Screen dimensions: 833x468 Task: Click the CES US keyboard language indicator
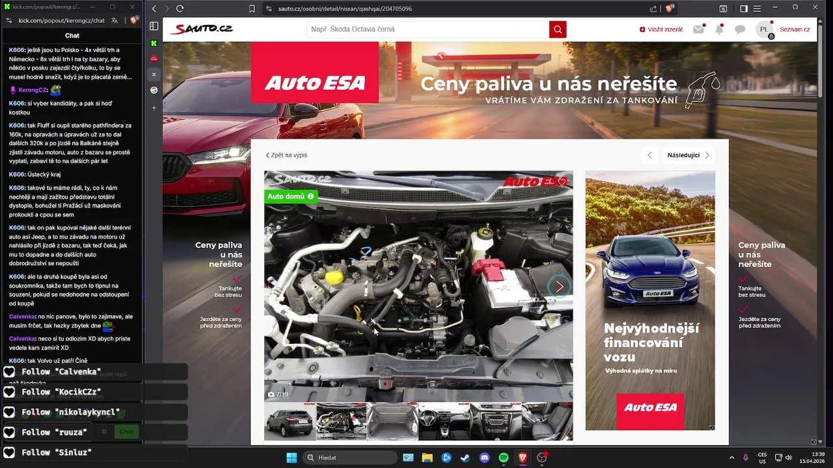point(762,458)
